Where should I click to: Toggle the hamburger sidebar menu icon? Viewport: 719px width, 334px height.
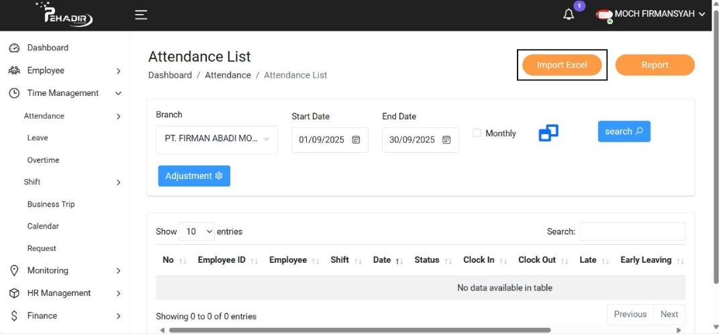tap(141, 15)
